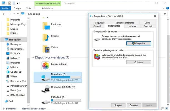Viewport: 170px width, 111px height.
Task: Switch to the General tab
Action: [97, 26]
